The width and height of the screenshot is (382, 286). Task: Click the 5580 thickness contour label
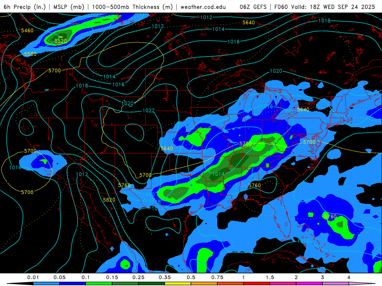click(30, 54)
